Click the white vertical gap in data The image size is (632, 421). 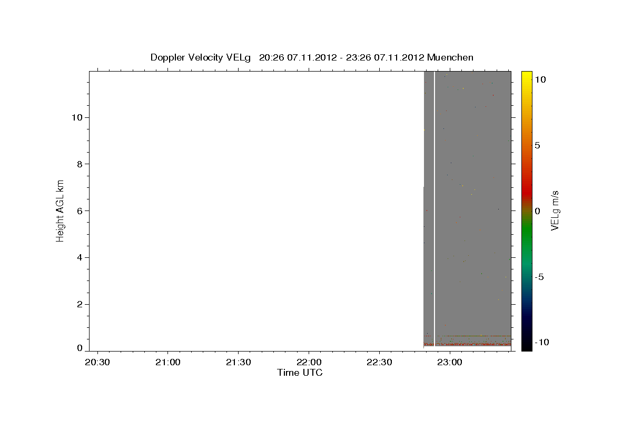pyautogui.click(x=434, y=208)
